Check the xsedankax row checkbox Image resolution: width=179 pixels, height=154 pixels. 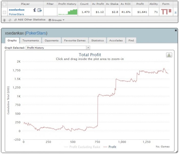(x=5, y=12)
